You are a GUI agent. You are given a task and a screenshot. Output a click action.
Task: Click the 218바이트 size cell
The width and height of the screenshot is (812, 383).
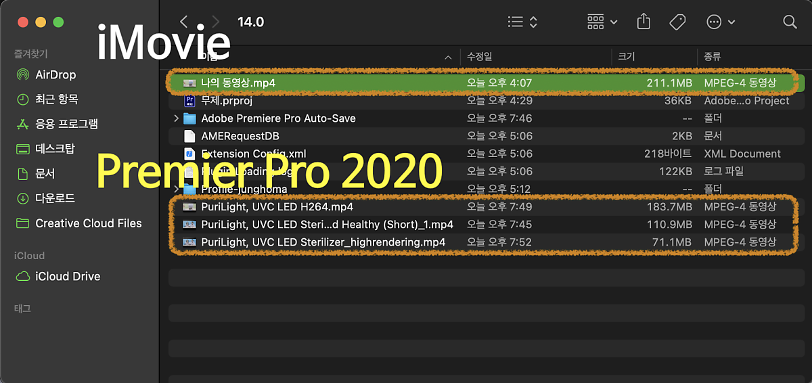coord(668,154)
